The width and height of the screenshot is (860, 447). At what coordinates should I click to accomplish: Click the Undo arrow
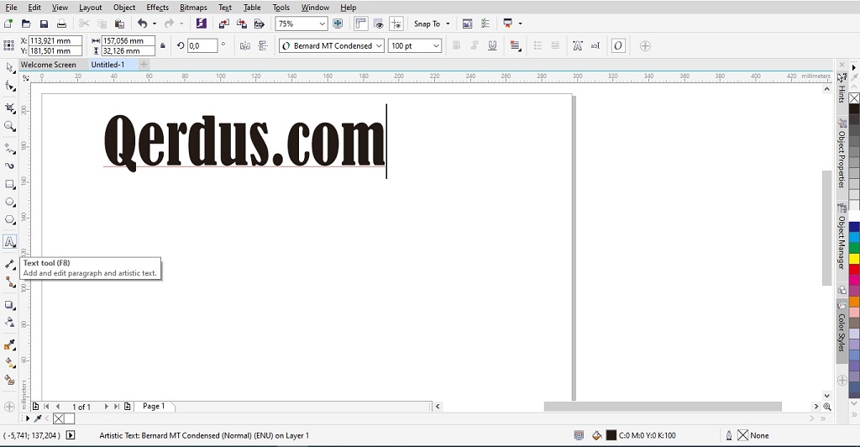pyautogui.click(x=143, y=24)
